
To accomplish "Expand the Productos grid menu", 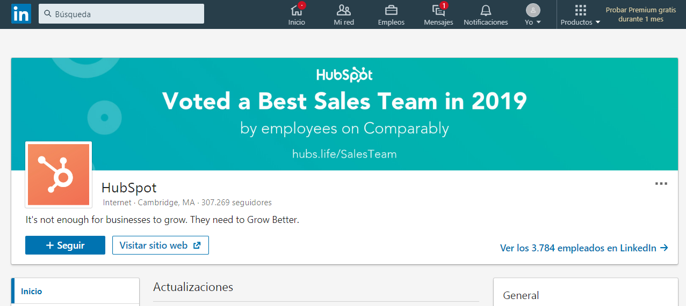I will [580, 14].
